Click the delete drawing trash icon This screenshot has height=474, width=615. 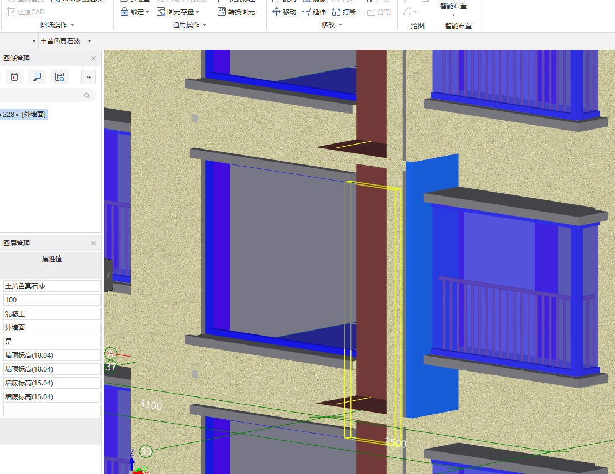click(14, 77)
